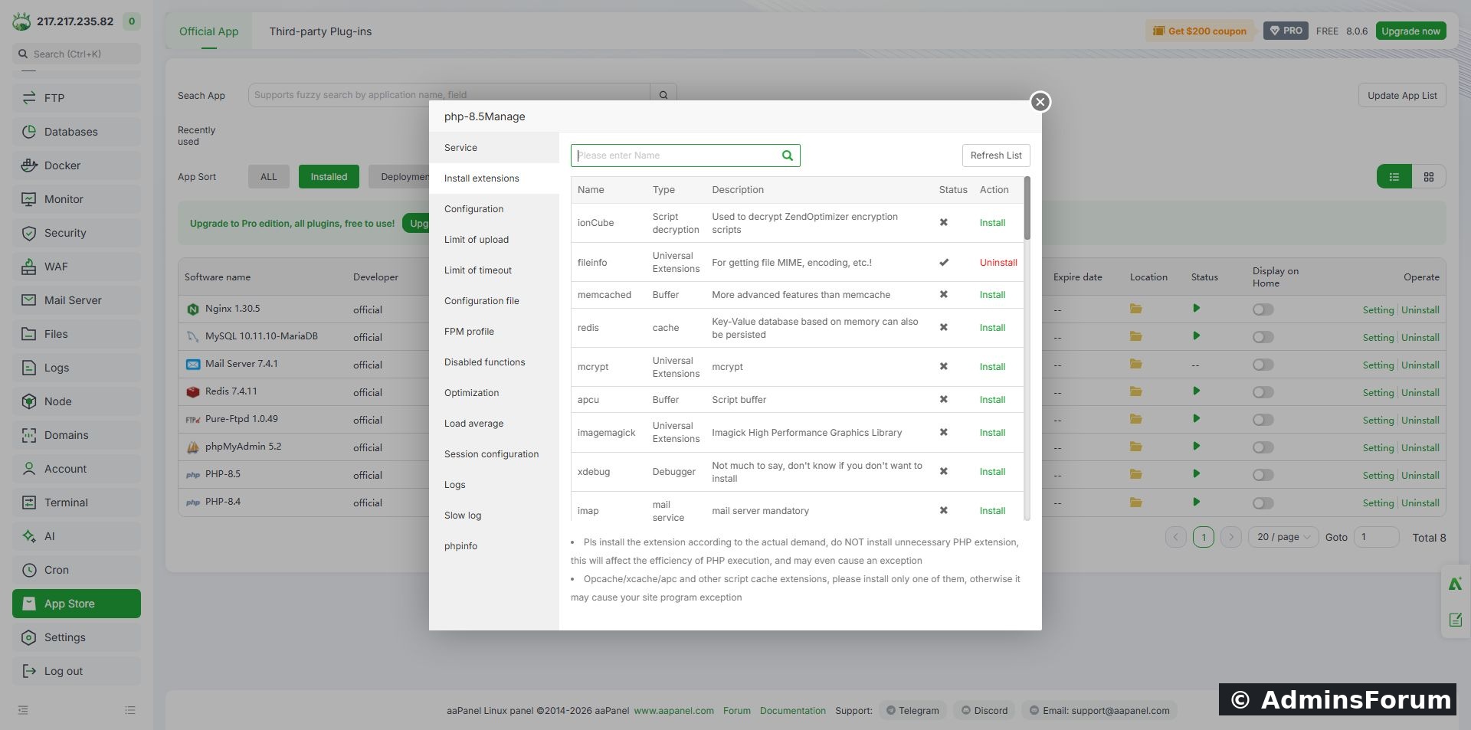Toggle Display on Home for MySQL
Image resolution: width=1471 pixels, height=730 pixels.
coord(1263,337)
